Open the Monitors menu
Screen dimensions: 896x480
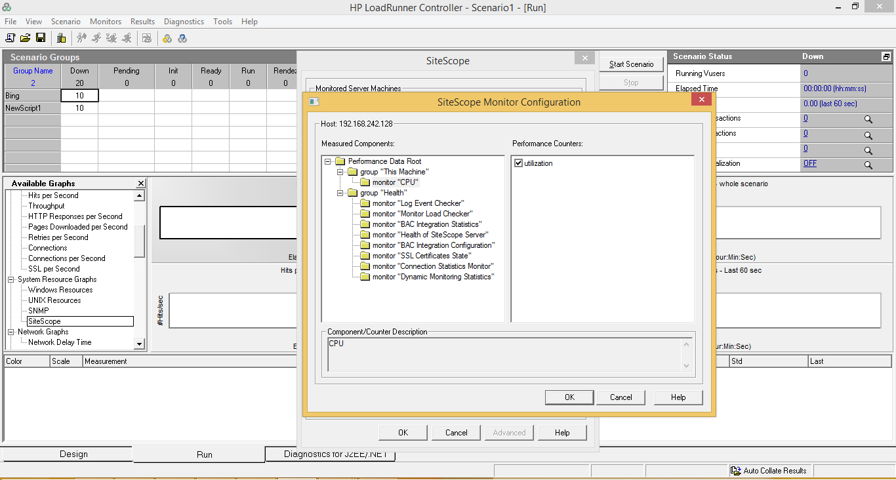pyautogui.click(x=106, y=22)
